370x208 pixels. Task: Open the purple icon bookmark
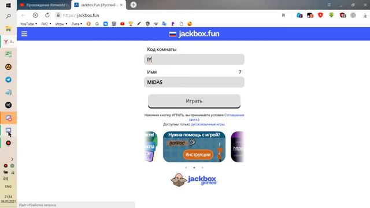tap(173, 24)
